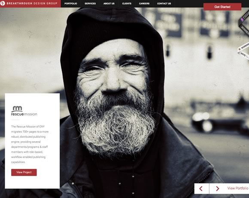
Task: Advance to the next slide arrow
Action: click(x=217, y=189)
